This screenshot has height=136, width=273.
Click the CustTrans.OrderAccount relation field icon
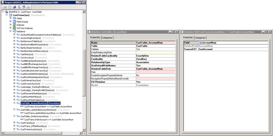(x=22, y=120)
